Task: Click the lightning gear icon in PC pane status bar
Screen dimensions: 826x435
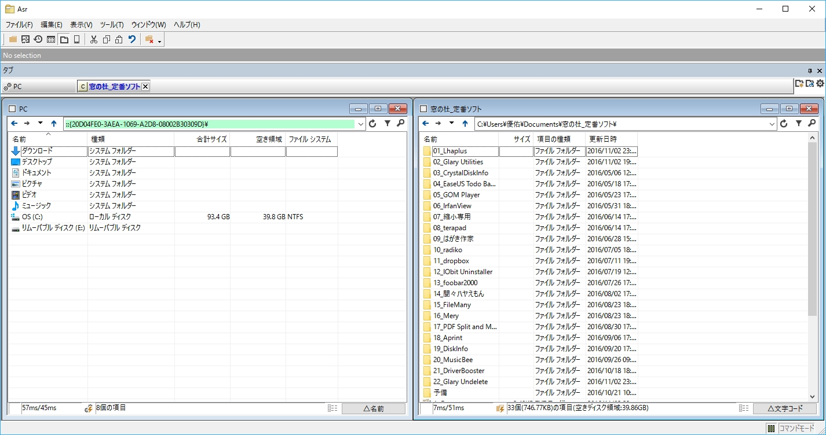Action: click(89, 408)
